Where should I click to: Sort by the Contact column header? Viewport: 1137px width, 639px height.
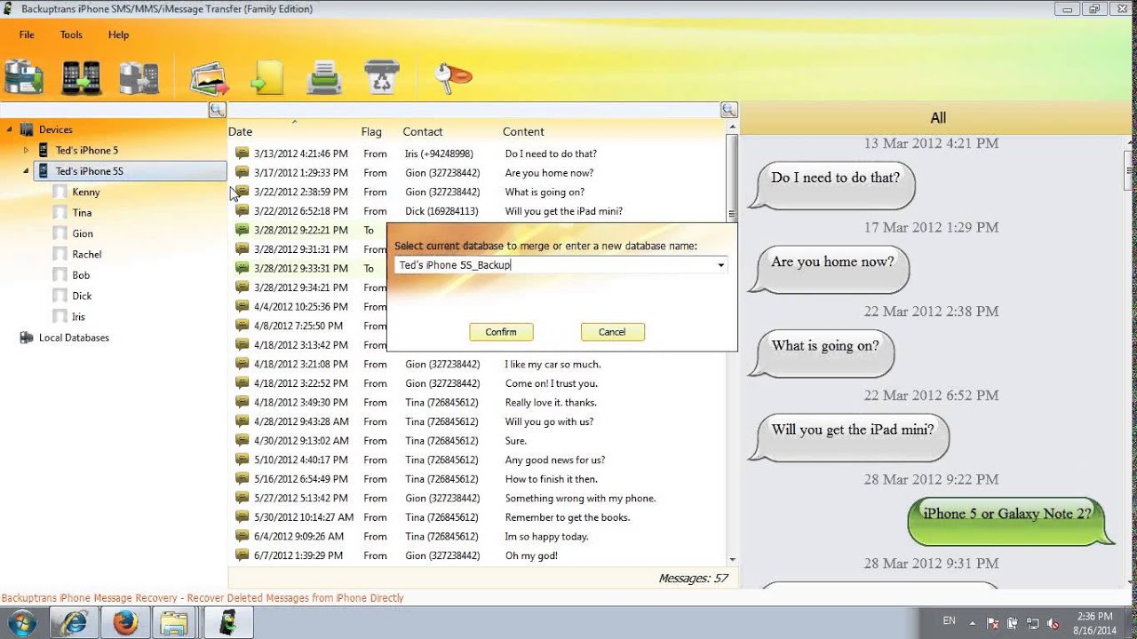(423, 131)
